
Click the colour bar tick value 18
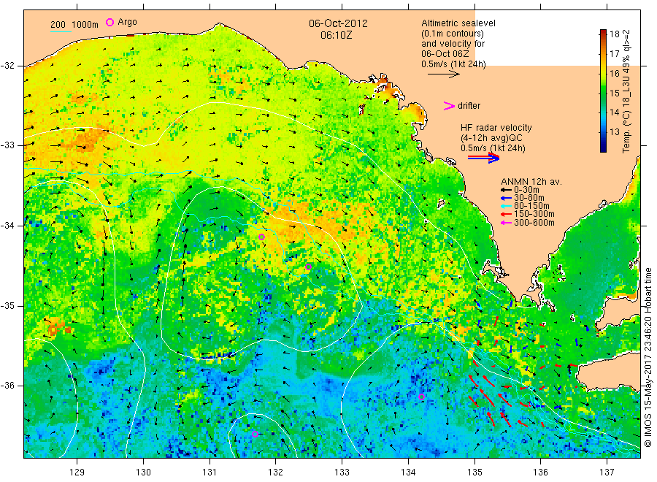pos(614,34)
